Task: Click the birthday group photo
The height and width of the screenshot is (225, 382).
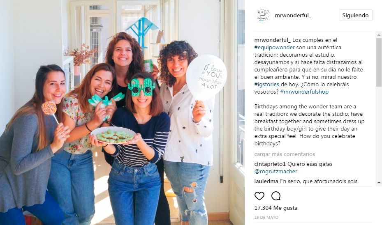Action: click(122, 112)
